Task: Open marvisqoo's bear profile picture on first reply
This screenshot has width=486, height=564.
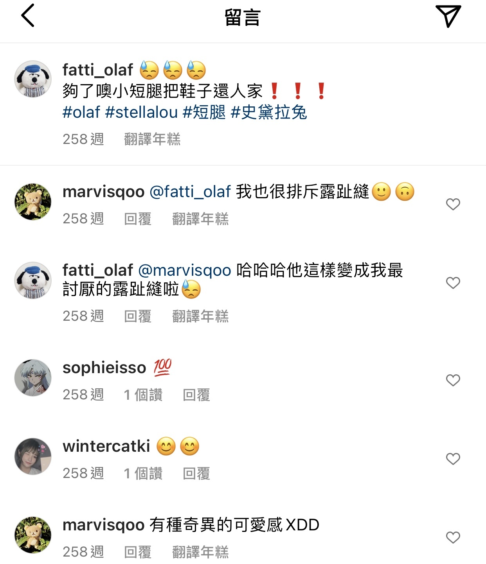Action: point(33,202)
